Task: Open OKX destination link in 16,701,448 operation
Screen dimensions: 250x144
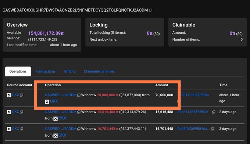Action: pos(63,135)
